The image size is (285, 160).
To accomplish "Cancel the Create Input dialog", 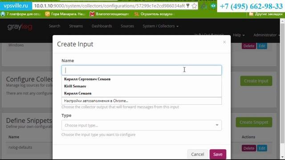I will tap(197, 154).
